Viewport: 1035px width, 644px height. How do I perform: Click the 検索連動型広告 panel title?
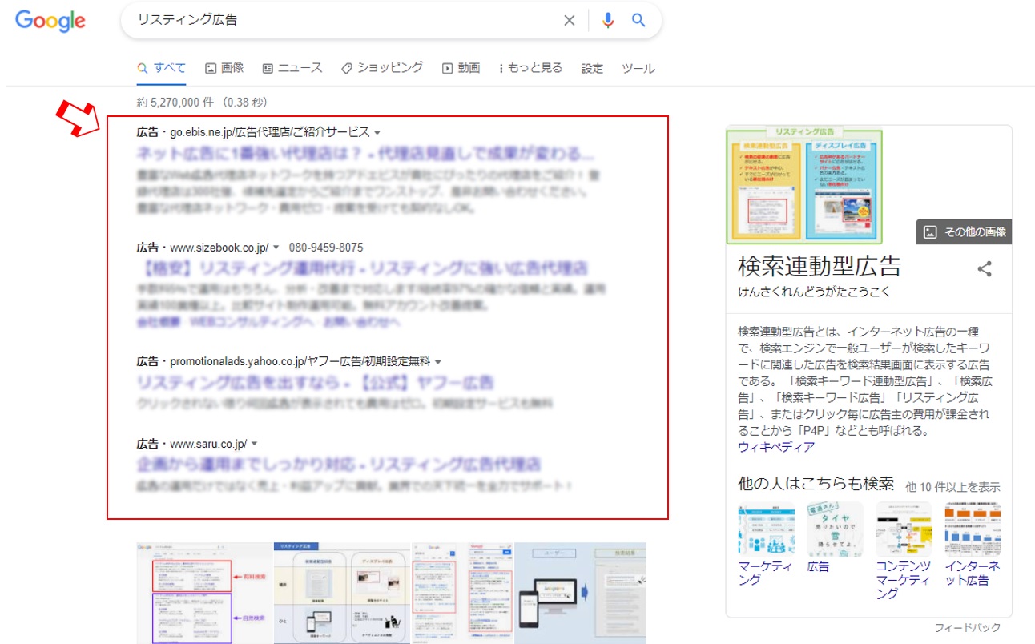[820, 265]
